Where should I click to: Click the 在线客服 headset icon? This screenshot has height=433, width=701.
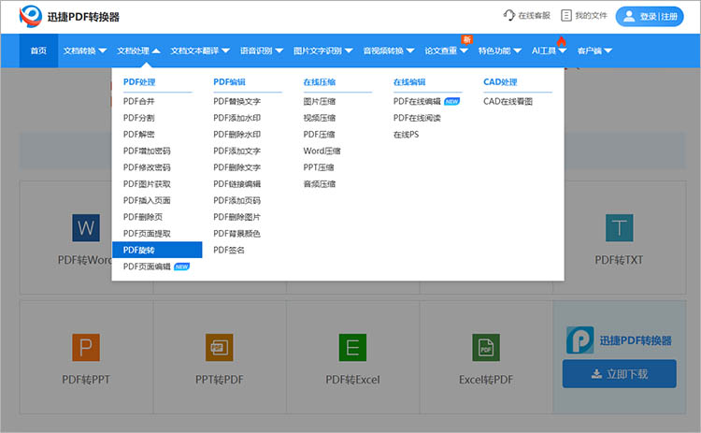point(509,15)
